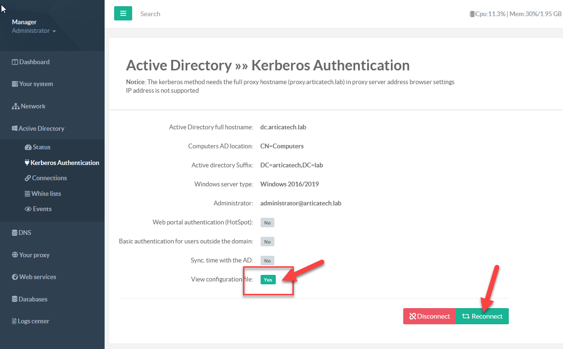Select White lists in sidebar
The width and height of the screenshot is (563, 349).
(46, 194)
